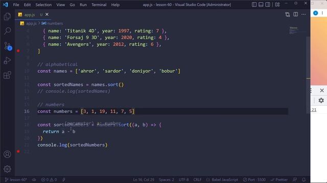The height and width of the screenshot is (183, 327).
Task: Open the Terminal menu
Action: pyautogui.click(x=99, y=5)
